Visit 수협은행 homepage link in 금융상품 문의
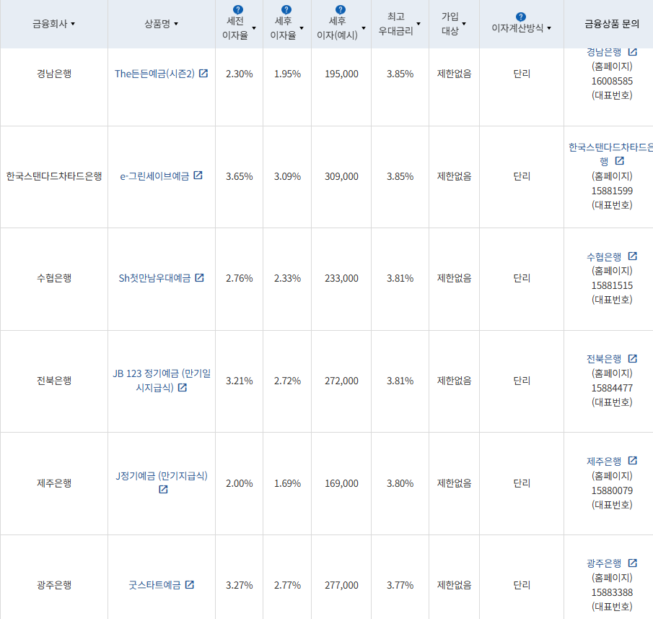 tap(604, 256)
